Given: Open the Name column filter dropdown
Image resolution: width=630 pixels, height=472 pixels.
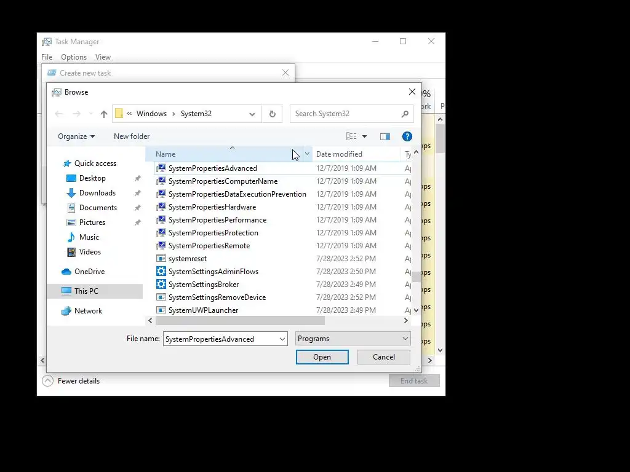Looking at the screenshot, I should tap(307, 154).
